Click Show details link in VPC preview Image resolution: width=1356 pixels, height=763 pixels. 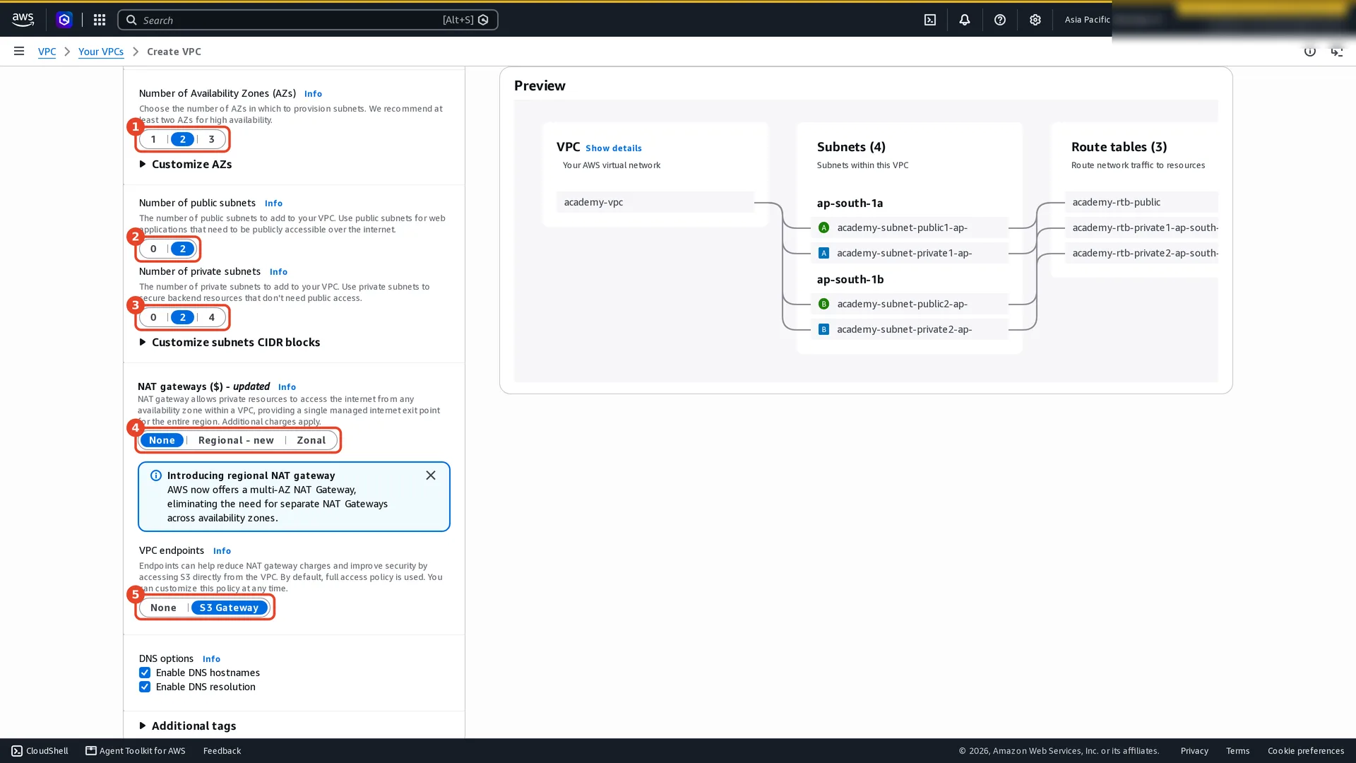(614, 148)
